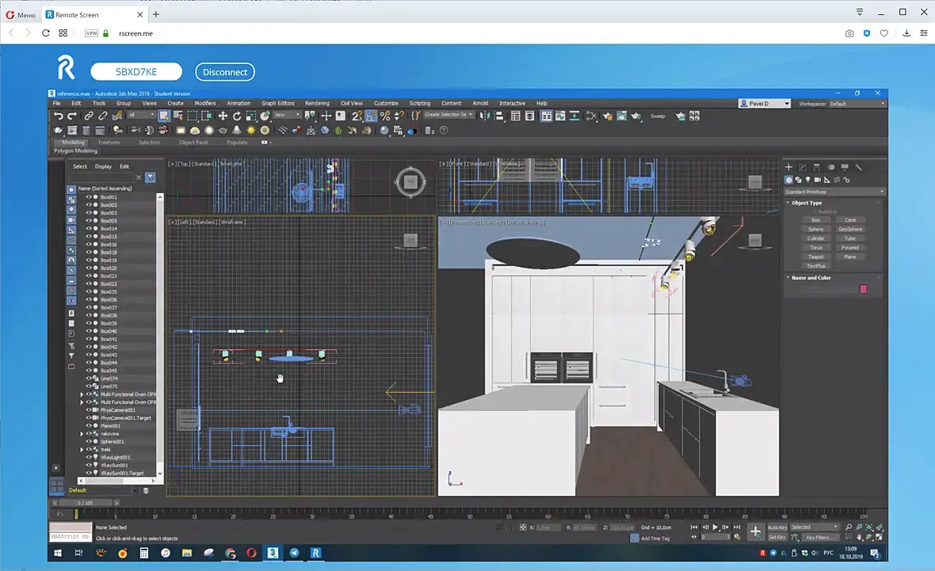Expand the rakovina group in scene list
935x571 pixels.
pyautogui.click(x=82, y=434)
